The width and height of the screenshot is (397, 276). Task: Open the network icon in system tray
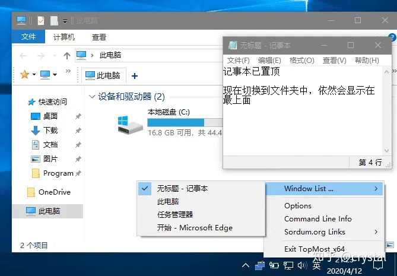tap(288, 265)
